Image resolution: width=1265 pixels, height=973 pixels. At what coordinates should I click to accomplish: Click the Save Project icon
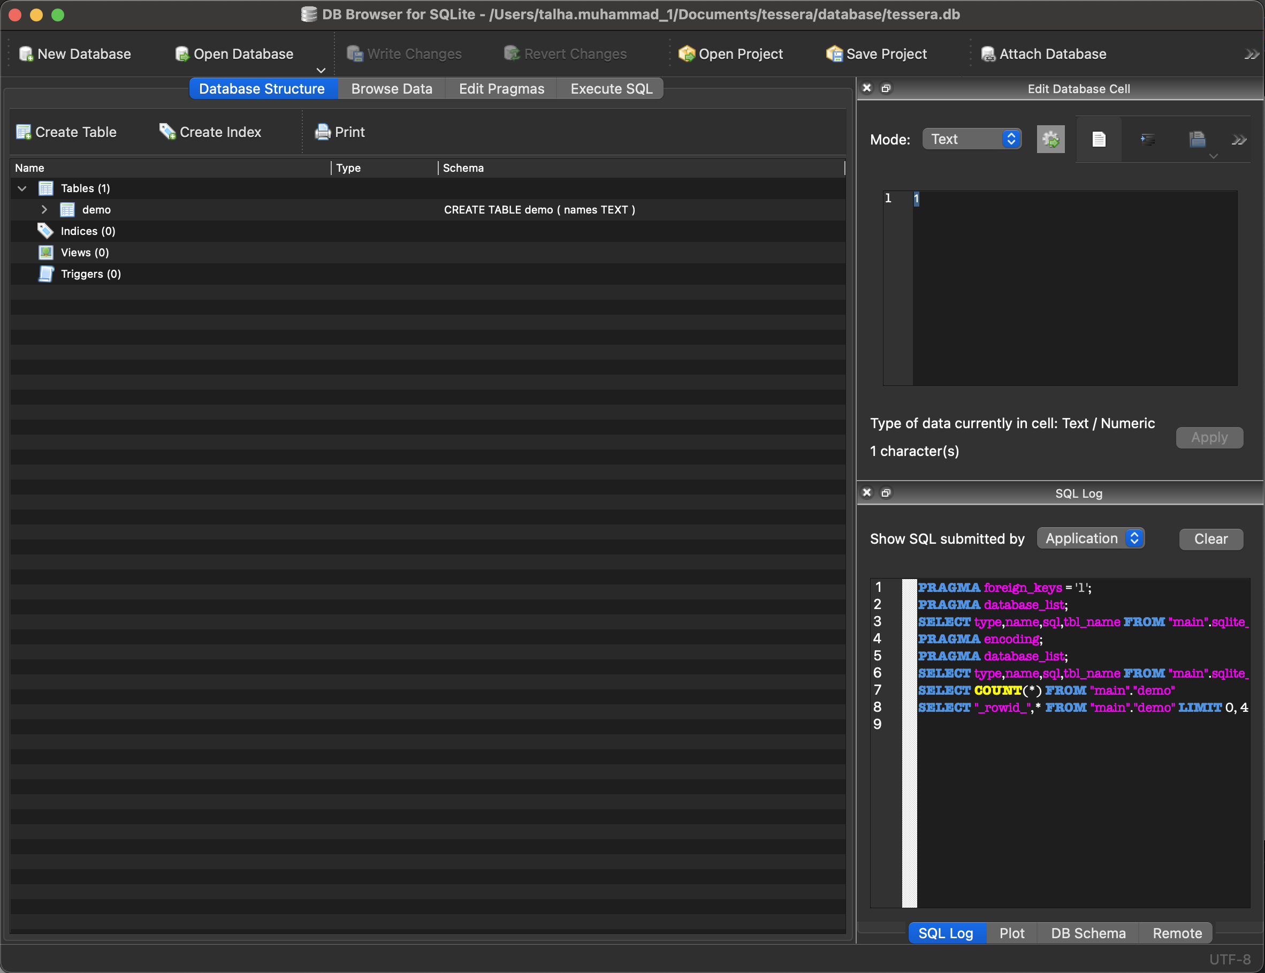tap(834, 54)
